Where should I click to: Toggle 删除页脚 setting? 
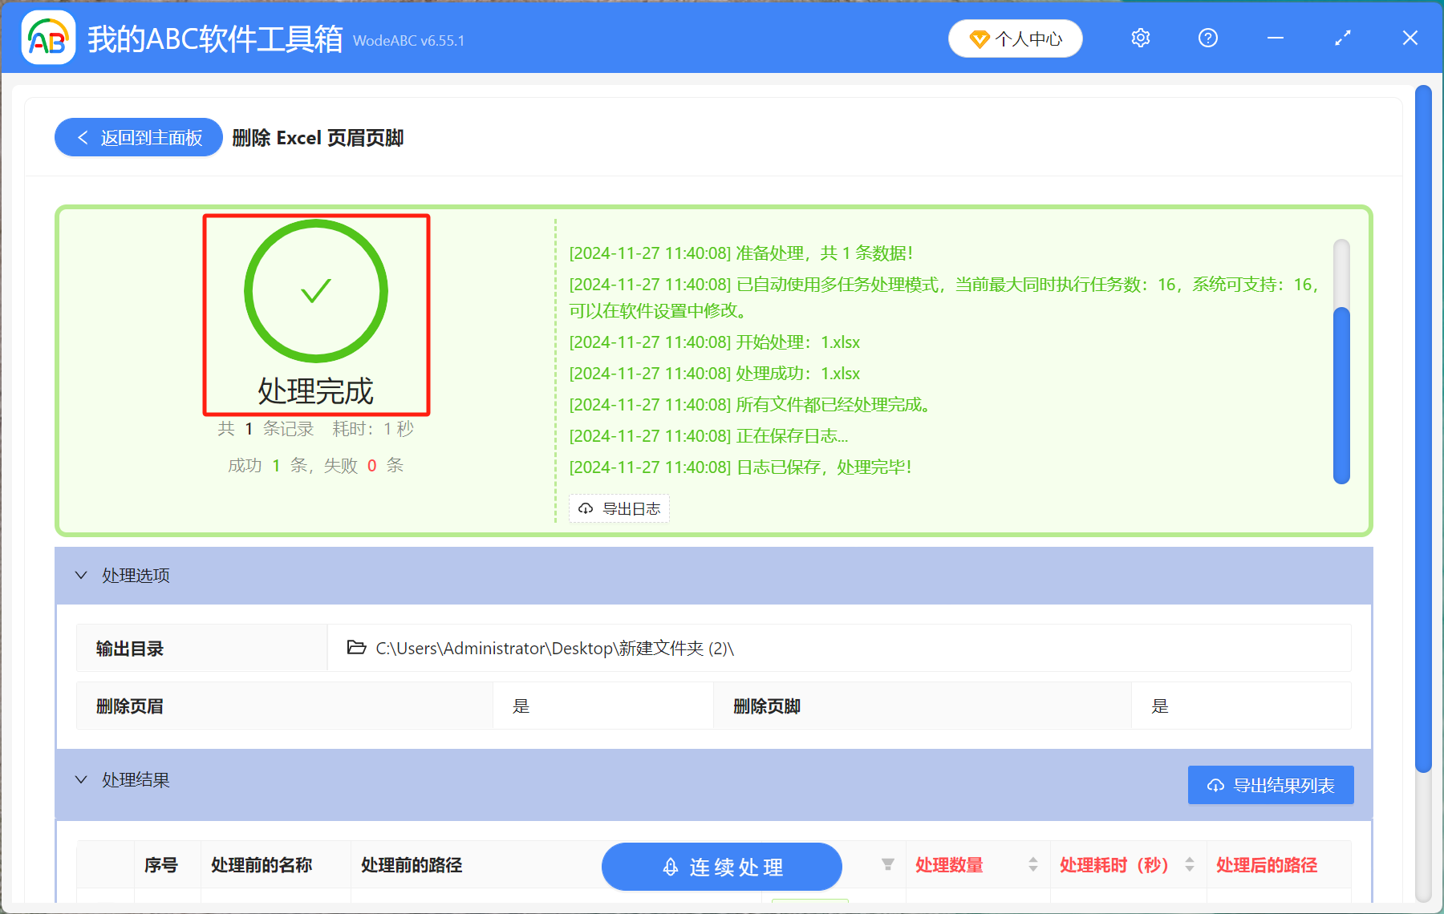click(1160, 706)
